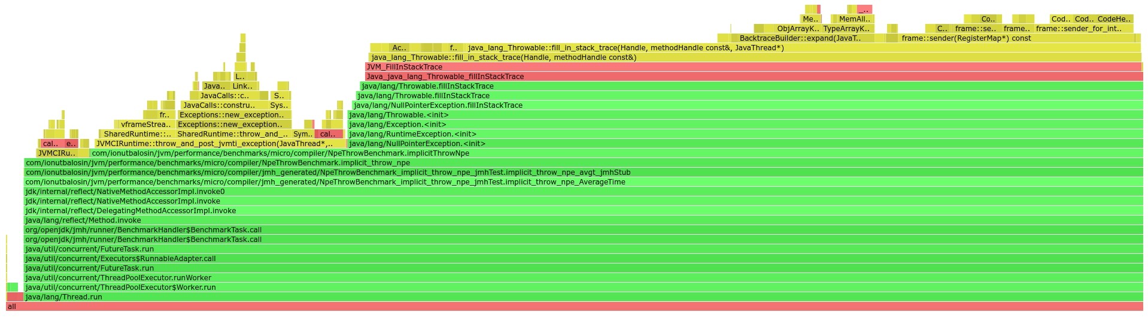Click the java/lang/Exception.<init> frame
1148x318 pixels.
click(x=745, y=125)
